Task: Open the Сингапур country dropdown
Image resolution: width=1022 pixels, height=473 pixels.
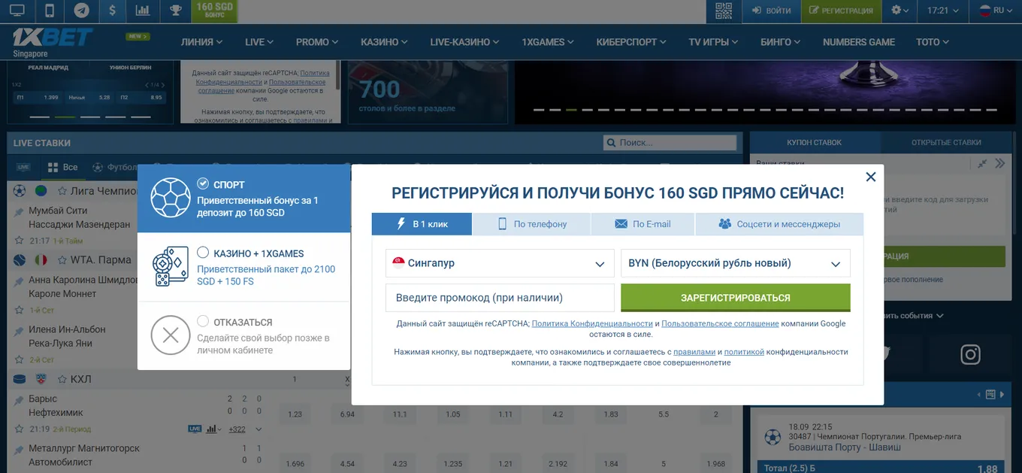Action: pos(500,263)
